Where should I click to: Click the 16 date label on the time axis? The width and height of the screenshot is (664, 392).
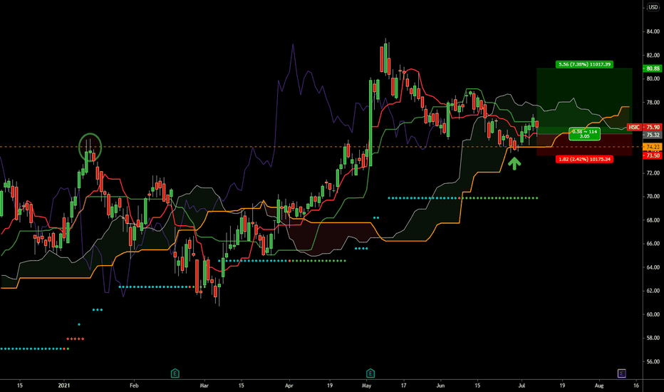coord(636,386)
